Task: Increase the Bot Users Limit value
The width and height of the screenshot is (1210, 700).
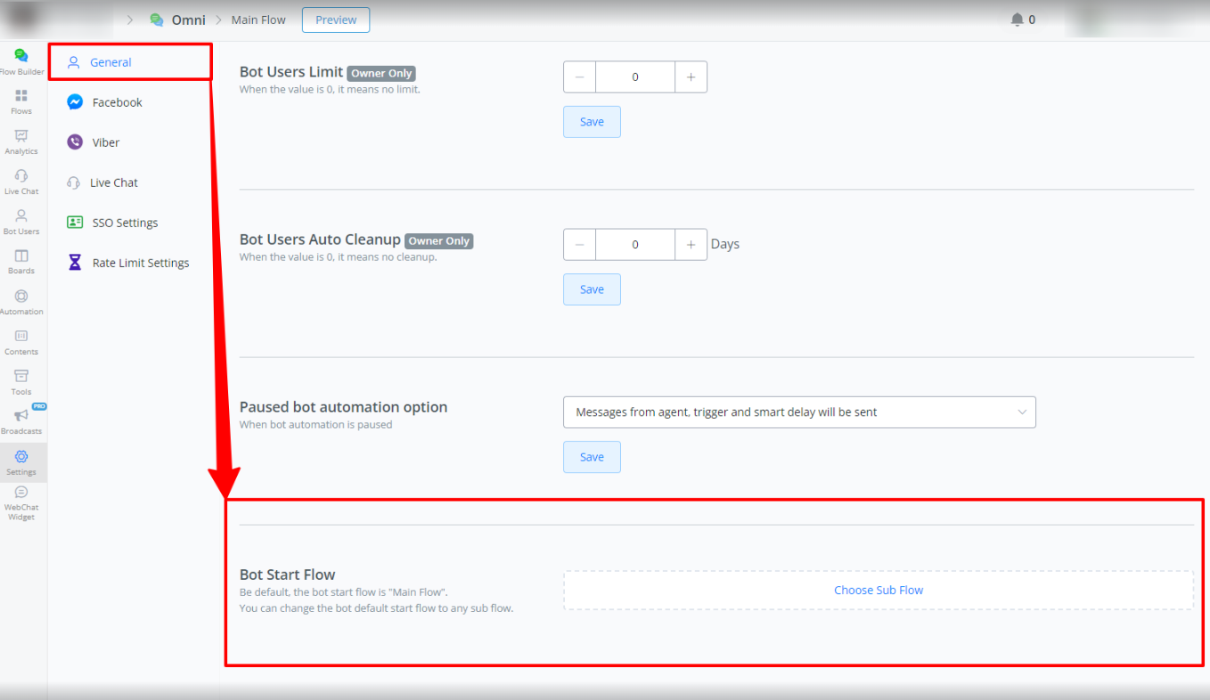Action: tap(691, 77)
